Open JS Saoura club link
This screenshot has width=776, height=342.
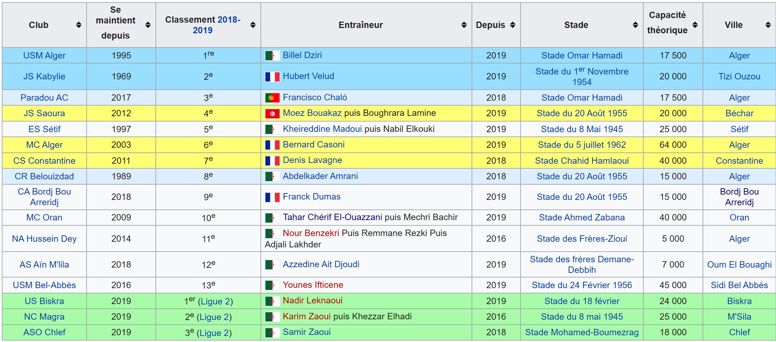44,113
